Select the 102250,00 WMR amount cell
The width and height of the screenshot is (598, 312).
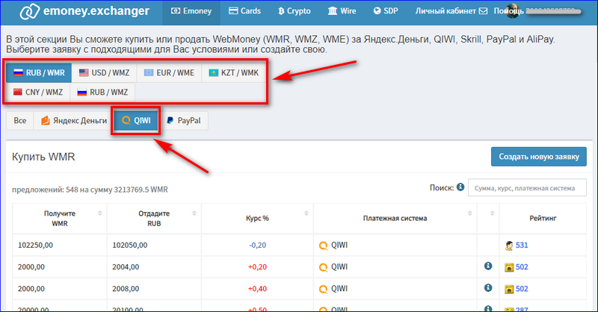(60, 245)
